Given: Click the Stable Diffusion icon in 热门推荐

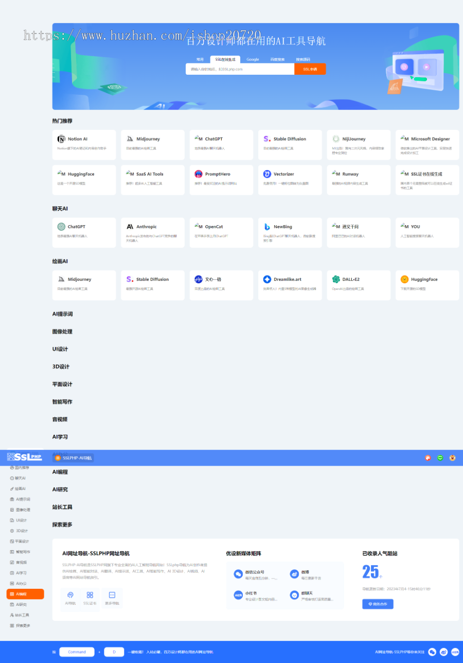Looking at the screenshot, I should (267, 139).
